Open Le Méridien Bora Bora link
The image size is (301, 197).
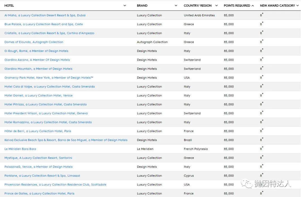[x=20, y=149]
